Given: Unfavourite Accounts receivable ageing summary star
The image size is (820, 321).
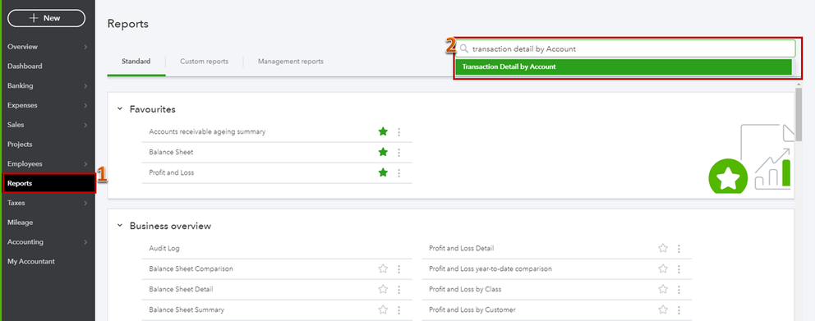Looking at the screenshot, I should point(383,131).
